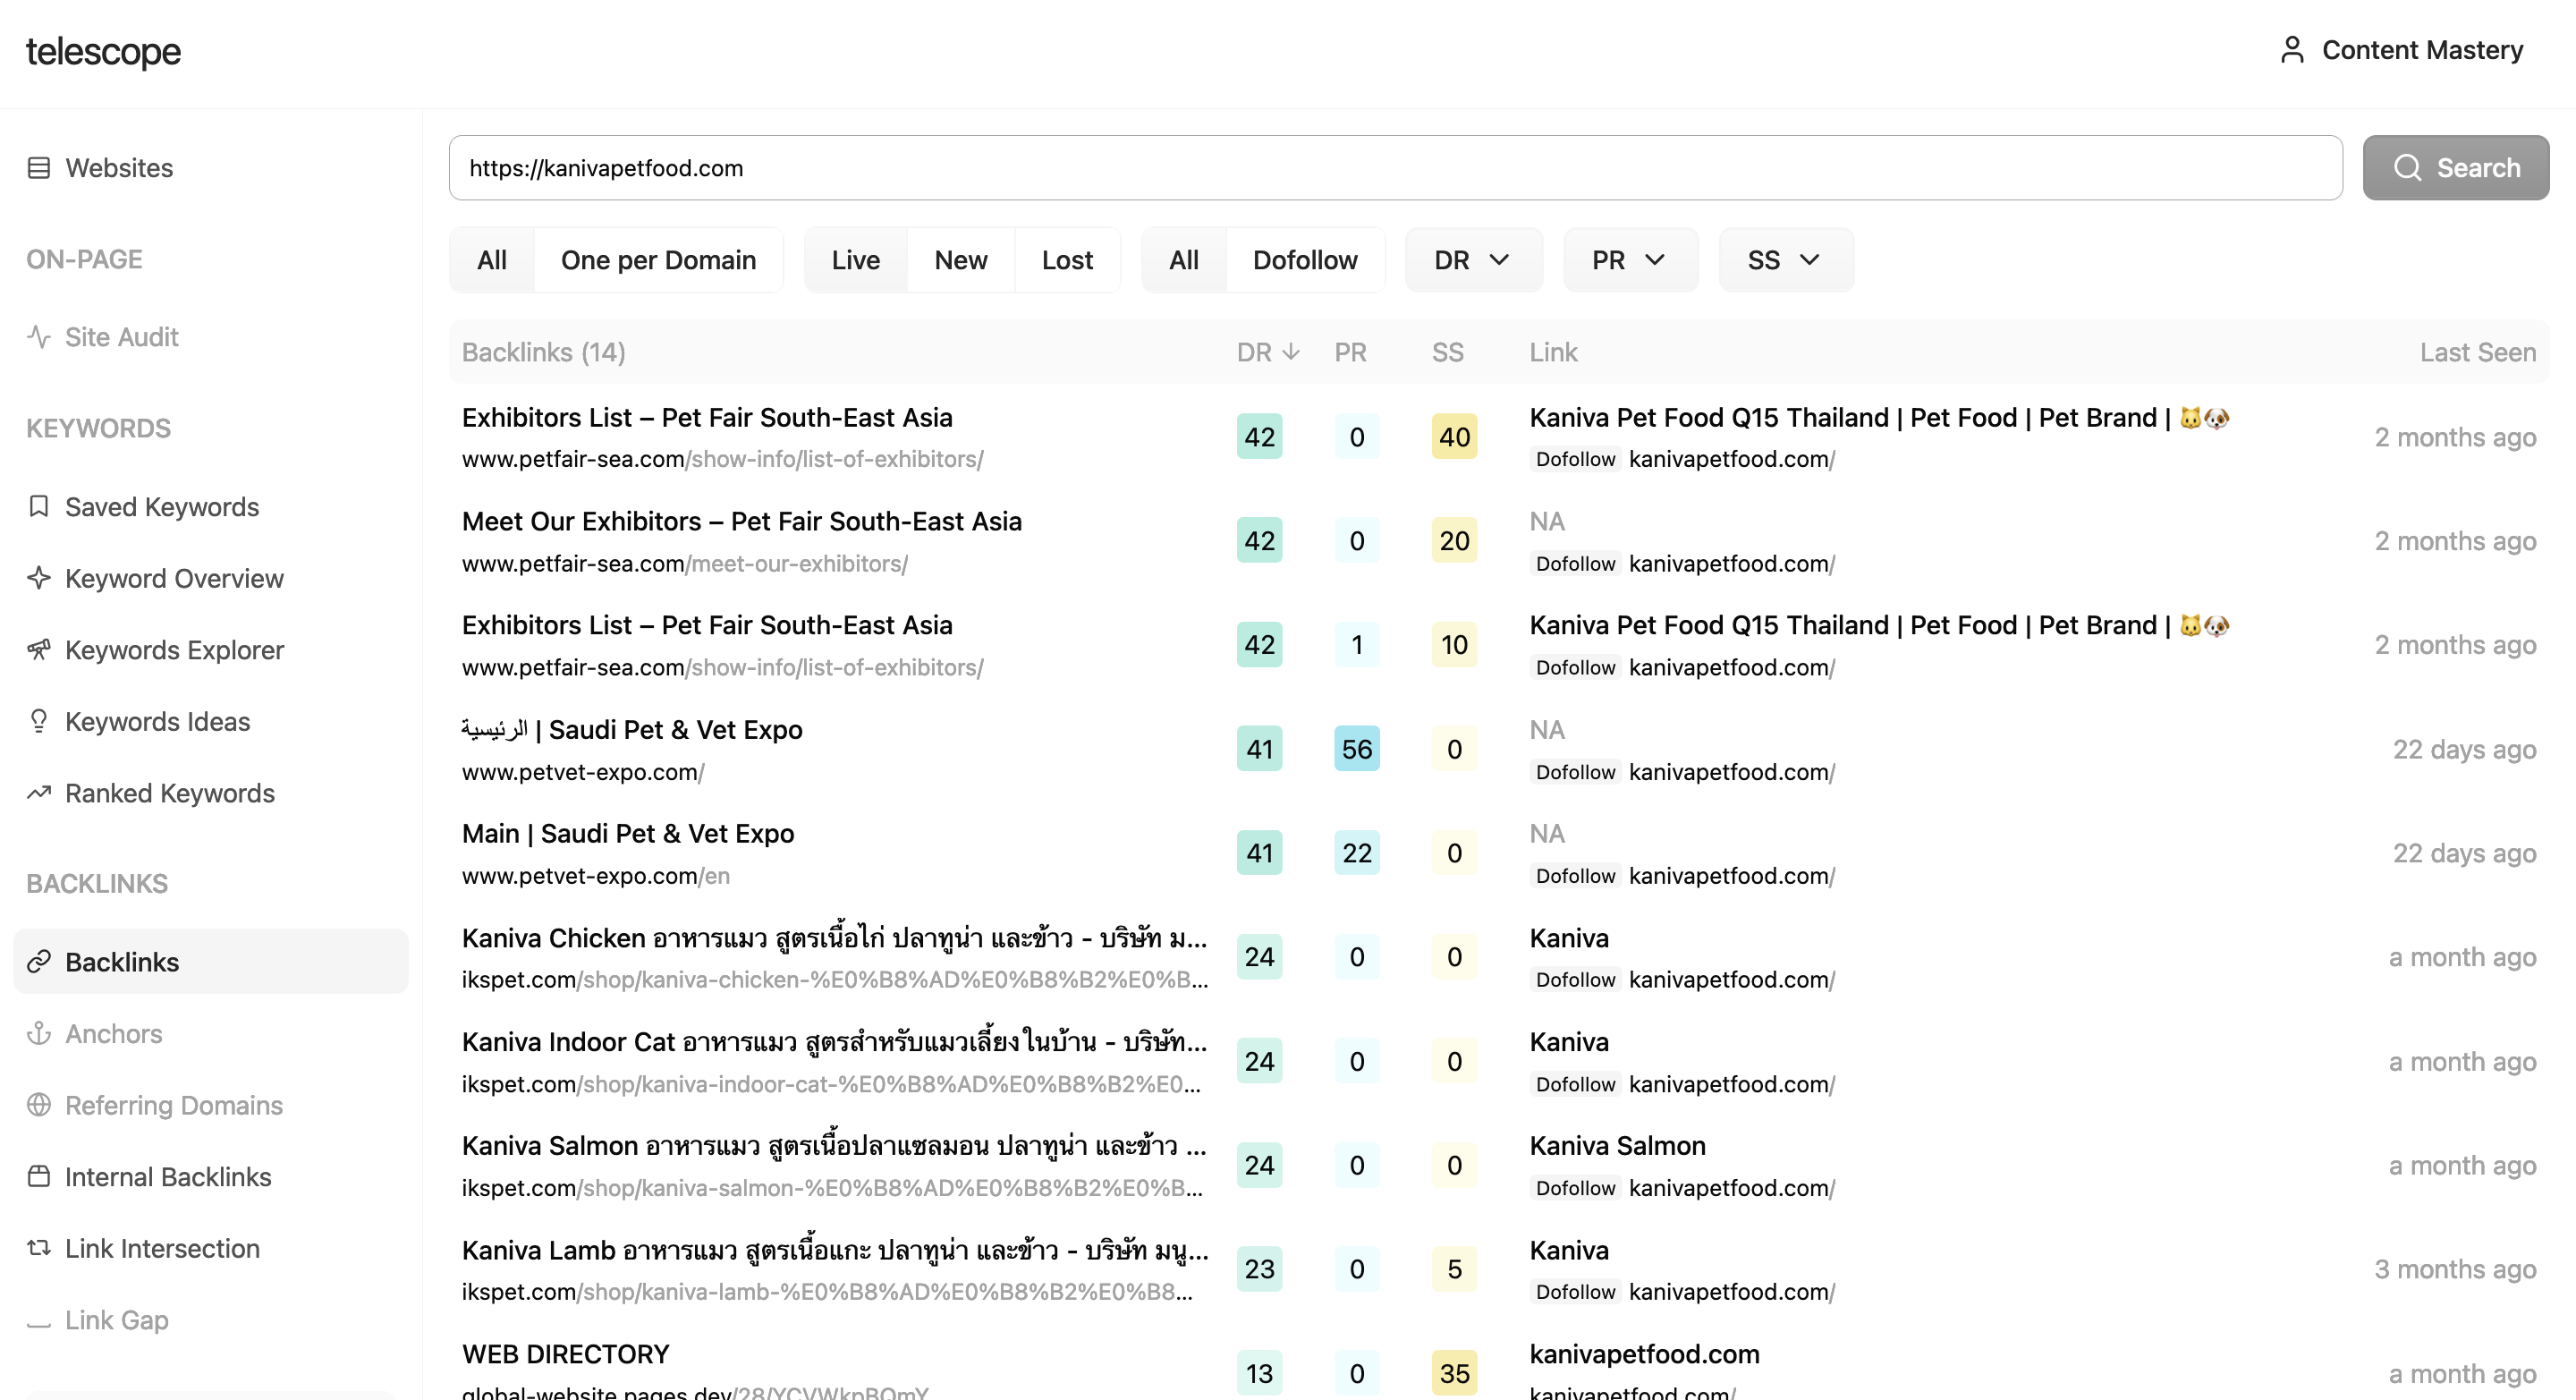Click PR value 22 badge
This screenshot has height=1400, width=2576.
pos(1356,853)
